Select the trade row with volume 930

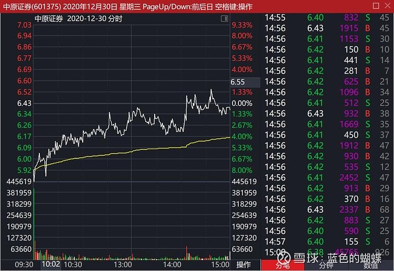pyautogui.click(x=327, y=156)
